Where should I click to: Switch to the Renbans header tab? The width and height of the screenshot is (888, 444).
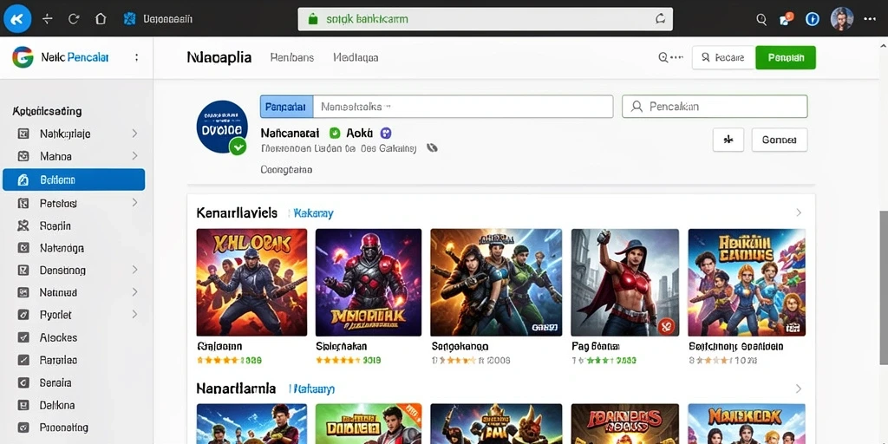tap(292, 57)
